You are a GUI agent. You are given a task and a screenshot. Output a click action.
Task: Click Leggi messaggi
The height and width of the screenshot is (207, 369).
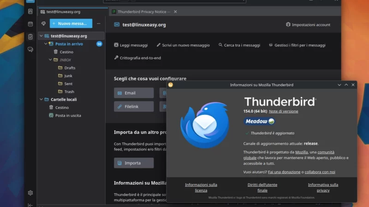[x=131, y=45]
